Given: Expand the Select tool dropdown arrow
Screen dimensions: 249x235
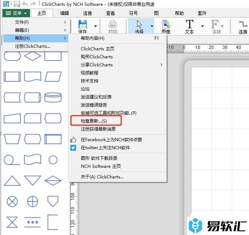Looking at the screenshot, I should coord(152,26).
